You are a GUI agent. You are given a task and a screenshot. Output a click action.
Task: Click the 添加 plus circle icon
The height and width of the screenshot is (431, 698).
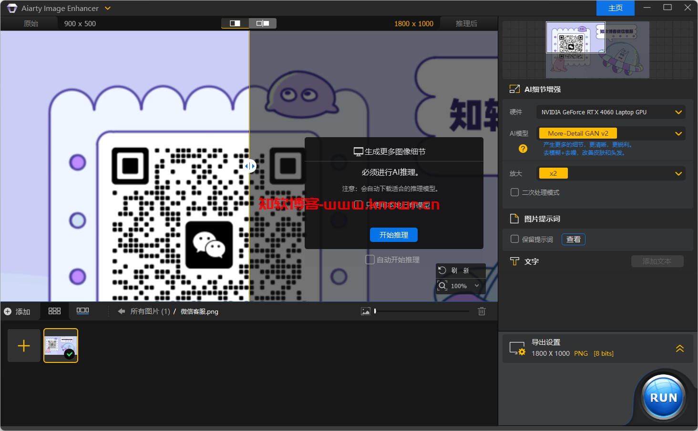coord(8,311)
